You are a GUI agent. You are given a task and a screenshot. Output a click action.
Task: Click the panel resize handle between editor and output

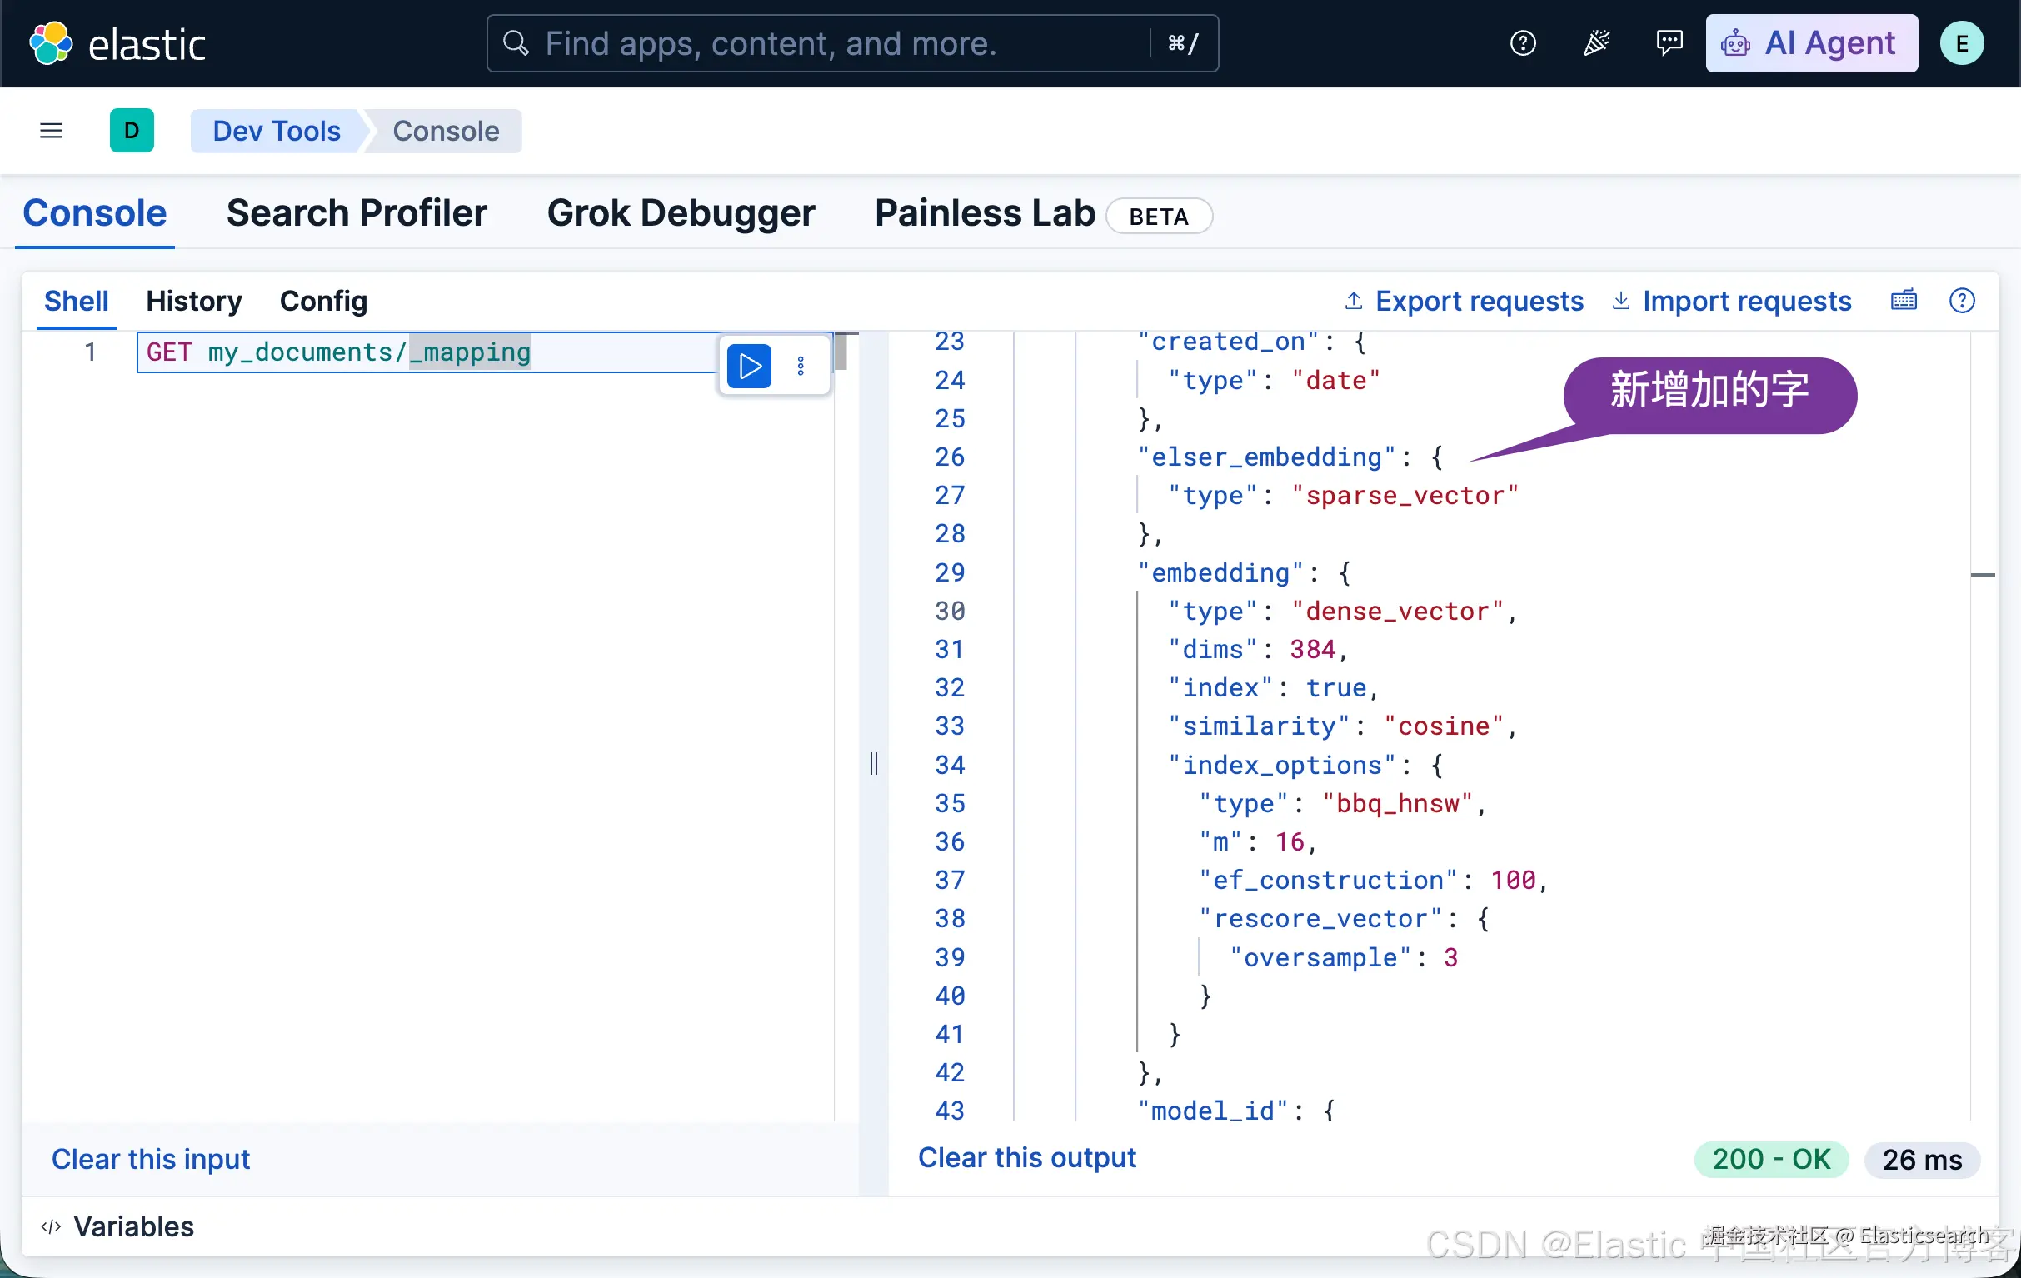(874, 764)
